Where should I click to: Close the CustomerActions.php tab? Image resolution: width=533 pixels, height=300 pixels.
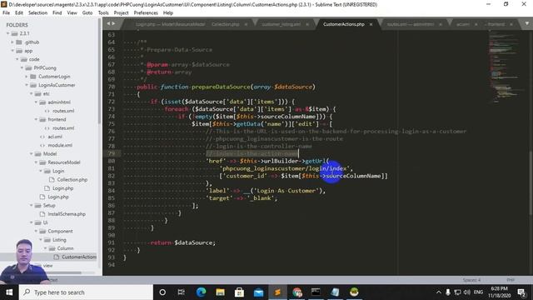371,24
